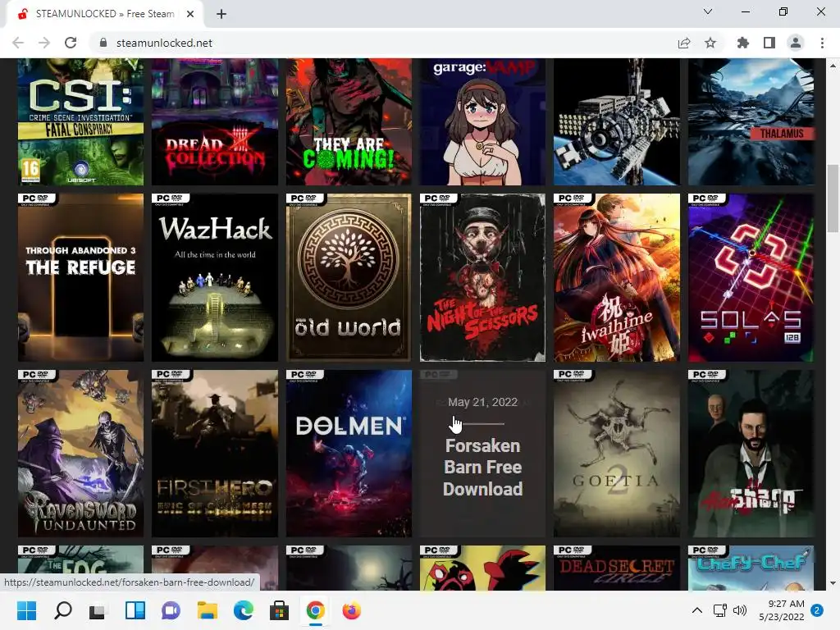
Task: Open Ravensword Undaunted game cover
Action: coord(81,453)
